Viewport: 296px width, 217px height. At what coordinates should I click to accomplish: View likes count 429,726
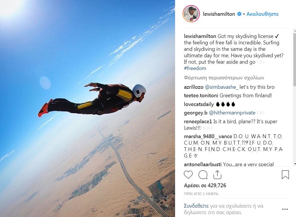[205, 185]
